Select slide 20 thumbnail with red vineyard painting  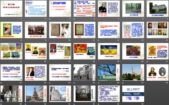tap(133, 51)
